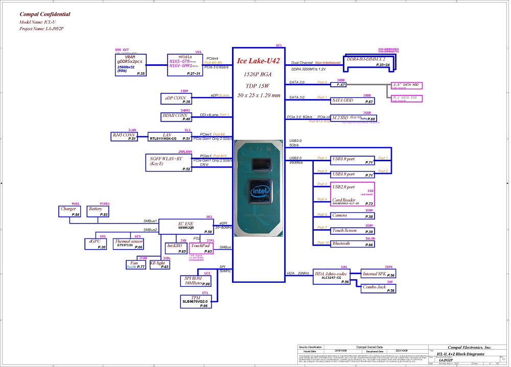Click the USB3.0 port block on Port 2

click(352, 175)
